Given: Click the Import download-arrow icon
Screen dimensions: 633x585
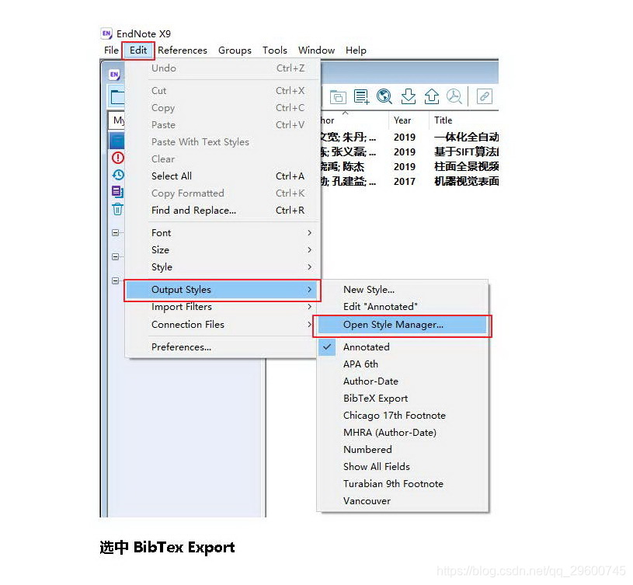Looking at the screenshot, I should tap(408, 96).
